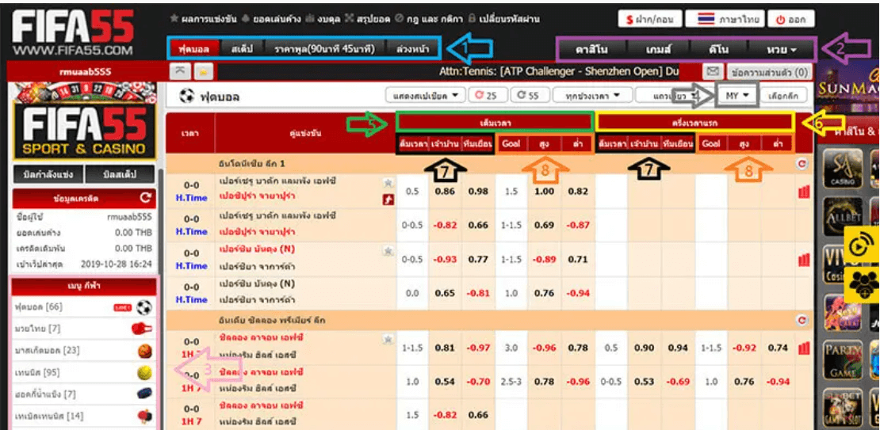Open เปลี่ยนรหัสผ่าน change password link
This screenshot has height=430, width=880.
coord(503,19)
